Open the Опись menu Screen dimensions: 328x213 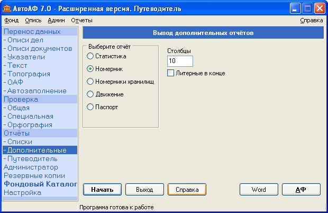(x=33, y=20)
